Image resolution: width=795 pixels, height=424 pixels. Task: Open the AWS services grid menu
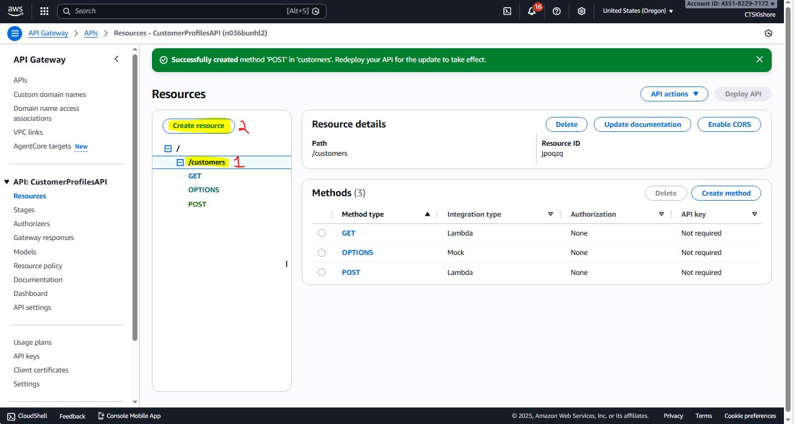[44, 11]
